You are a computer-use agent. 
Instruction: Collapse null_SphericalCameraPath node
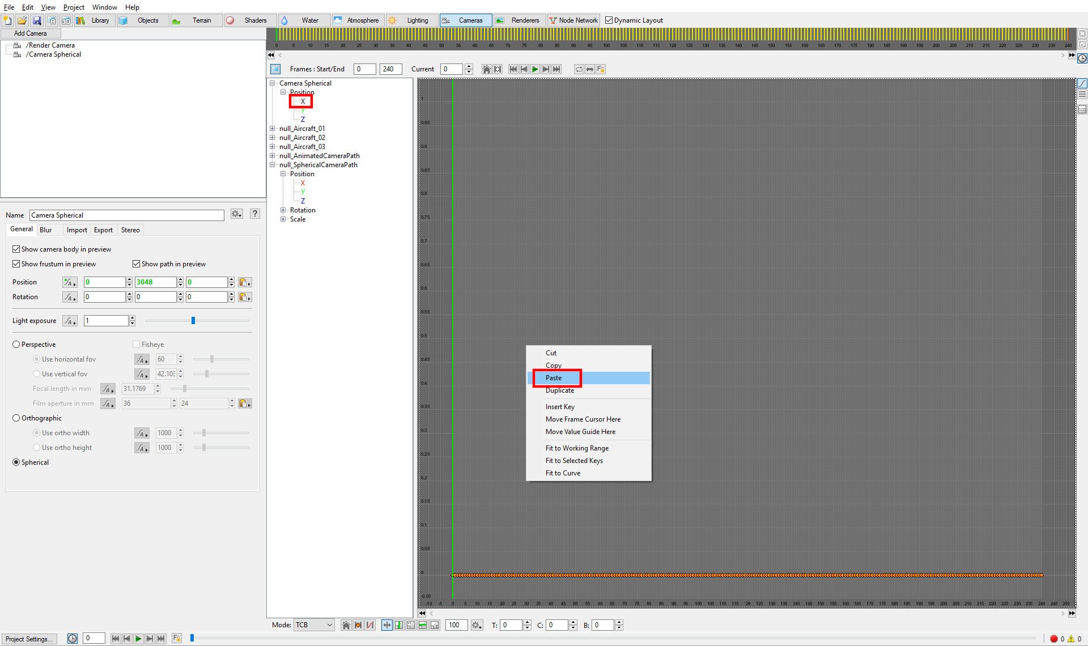click(x=273, y=165)
